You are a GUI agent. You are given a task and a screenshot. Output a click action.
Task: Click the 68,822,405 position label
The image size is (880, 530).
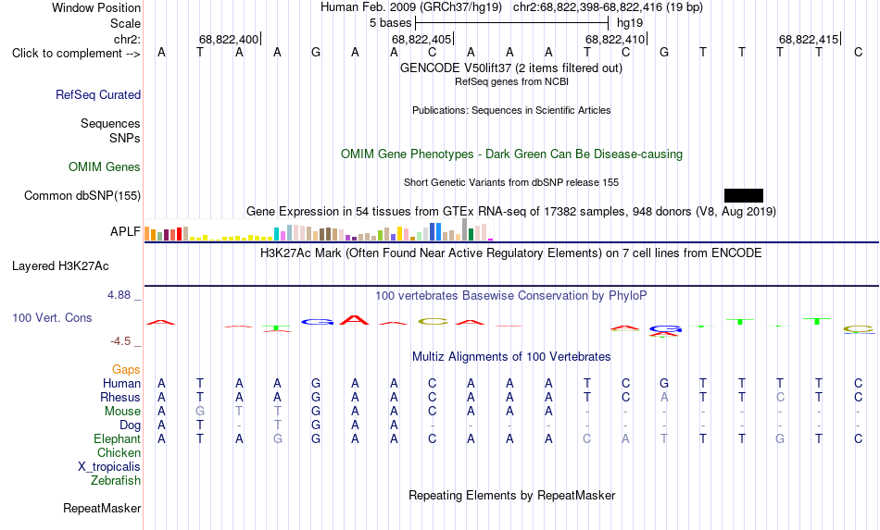click(x=421, y=39)
